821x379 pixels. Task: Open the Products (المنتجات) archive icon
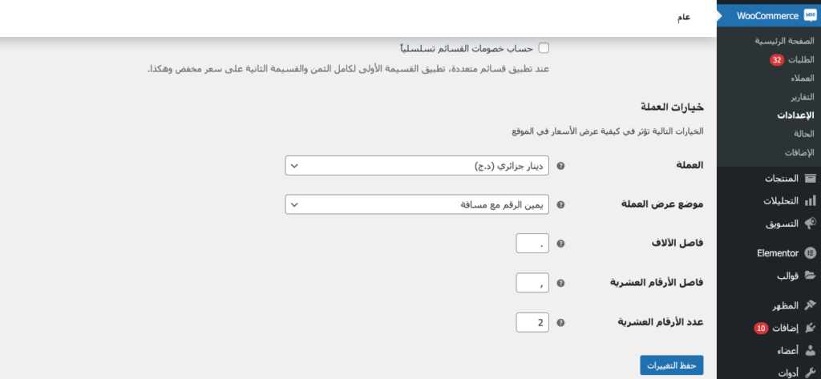(x=811, y=178)
